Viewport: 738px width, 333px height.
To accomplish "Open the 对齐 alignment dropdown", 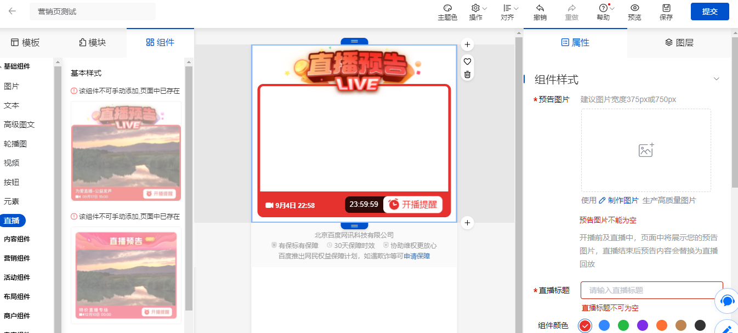I will 510,8.
